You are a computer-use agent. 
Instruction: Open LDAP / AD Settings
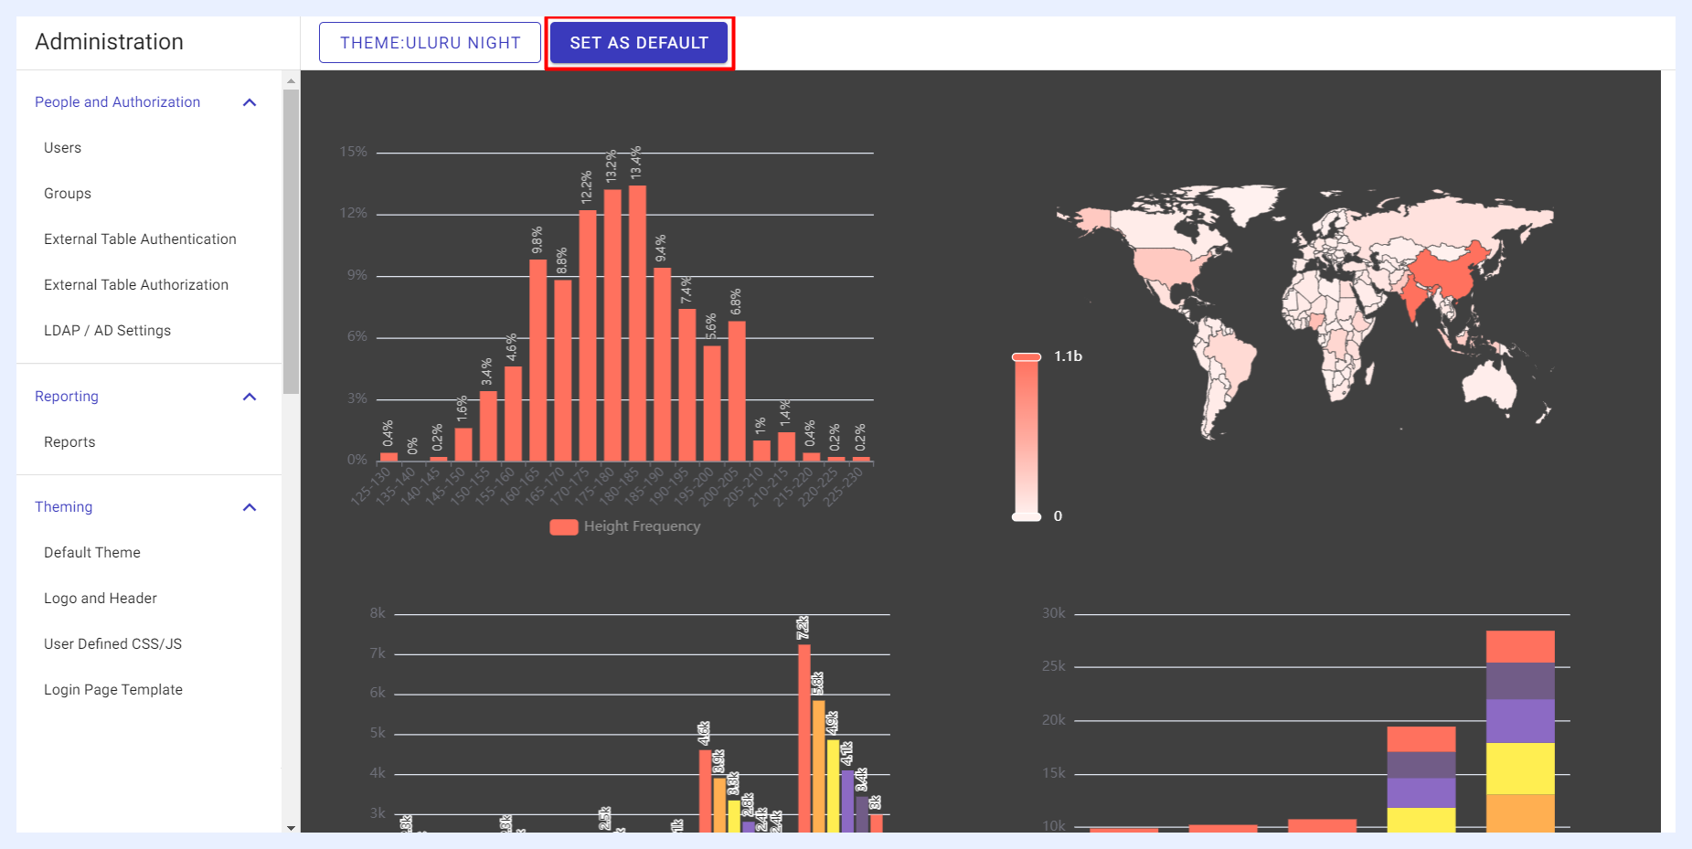(107, 331)
